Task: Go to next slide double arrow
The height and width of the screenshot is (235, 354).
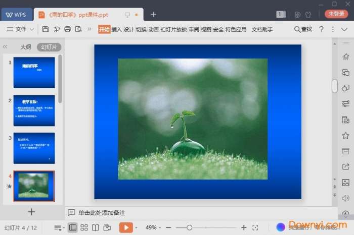Action: (335, 195)
